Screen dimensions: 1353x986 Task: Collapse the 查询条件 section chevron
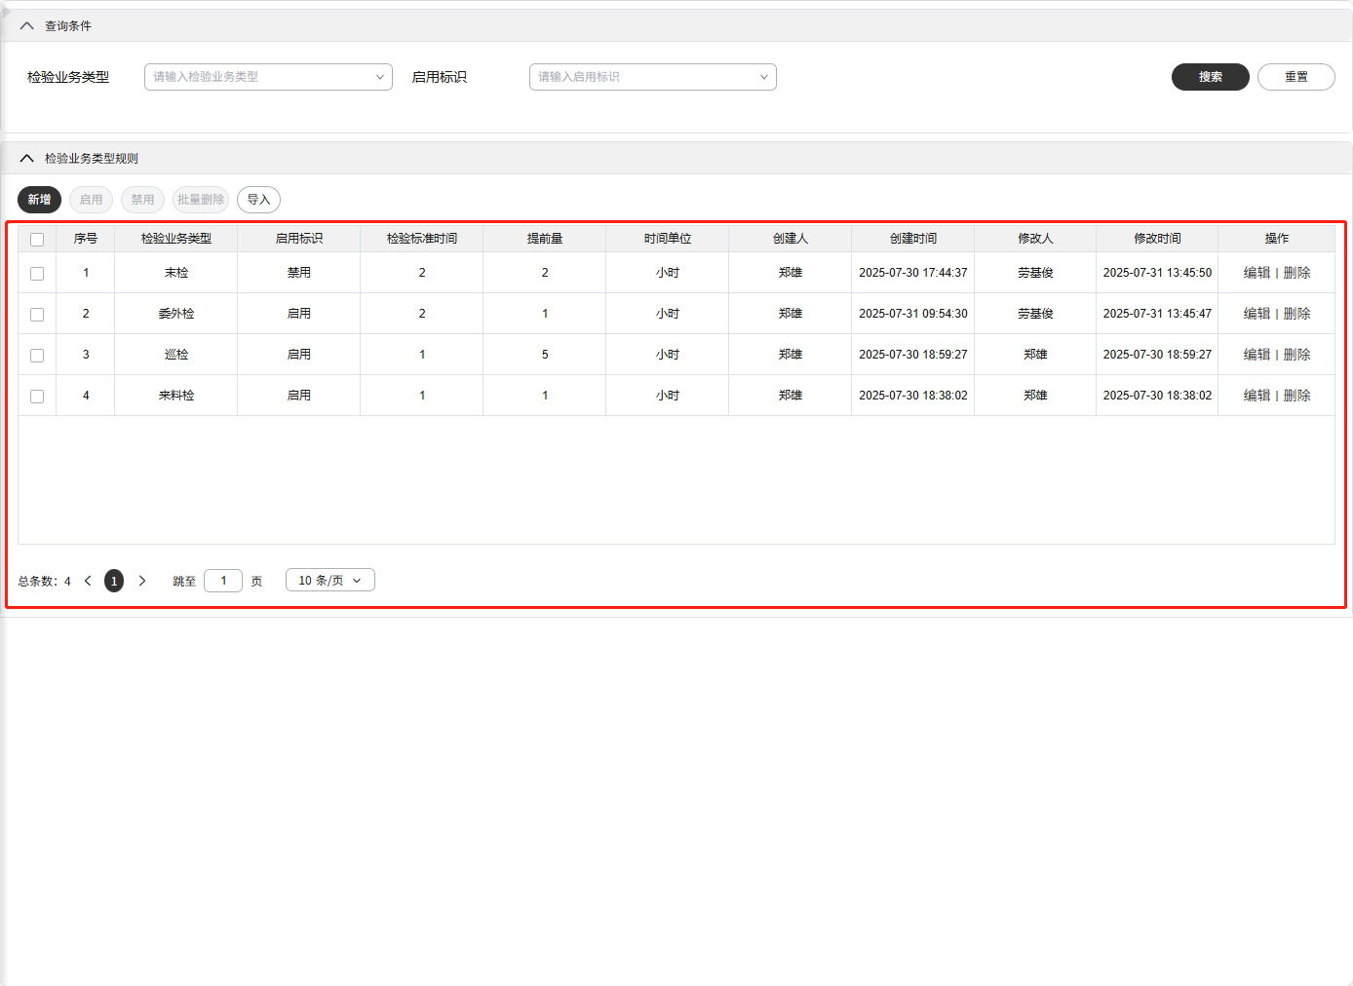tap(26, 26)
